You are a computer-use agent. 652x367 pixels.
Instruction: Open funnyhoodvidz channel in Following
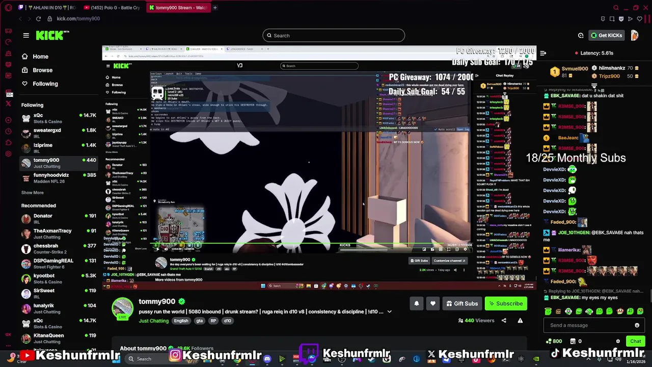pos(59,178)
